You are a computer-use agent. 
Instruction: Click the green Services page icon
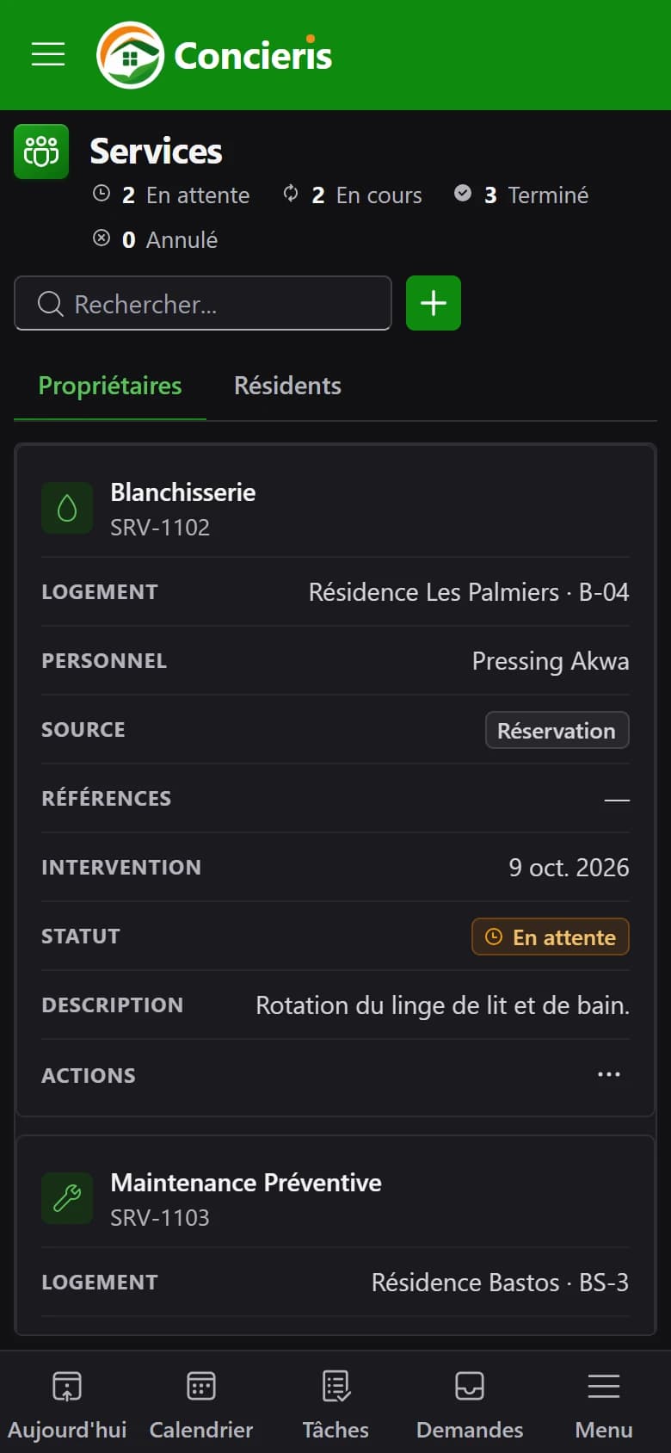click(x=41, y=151)
